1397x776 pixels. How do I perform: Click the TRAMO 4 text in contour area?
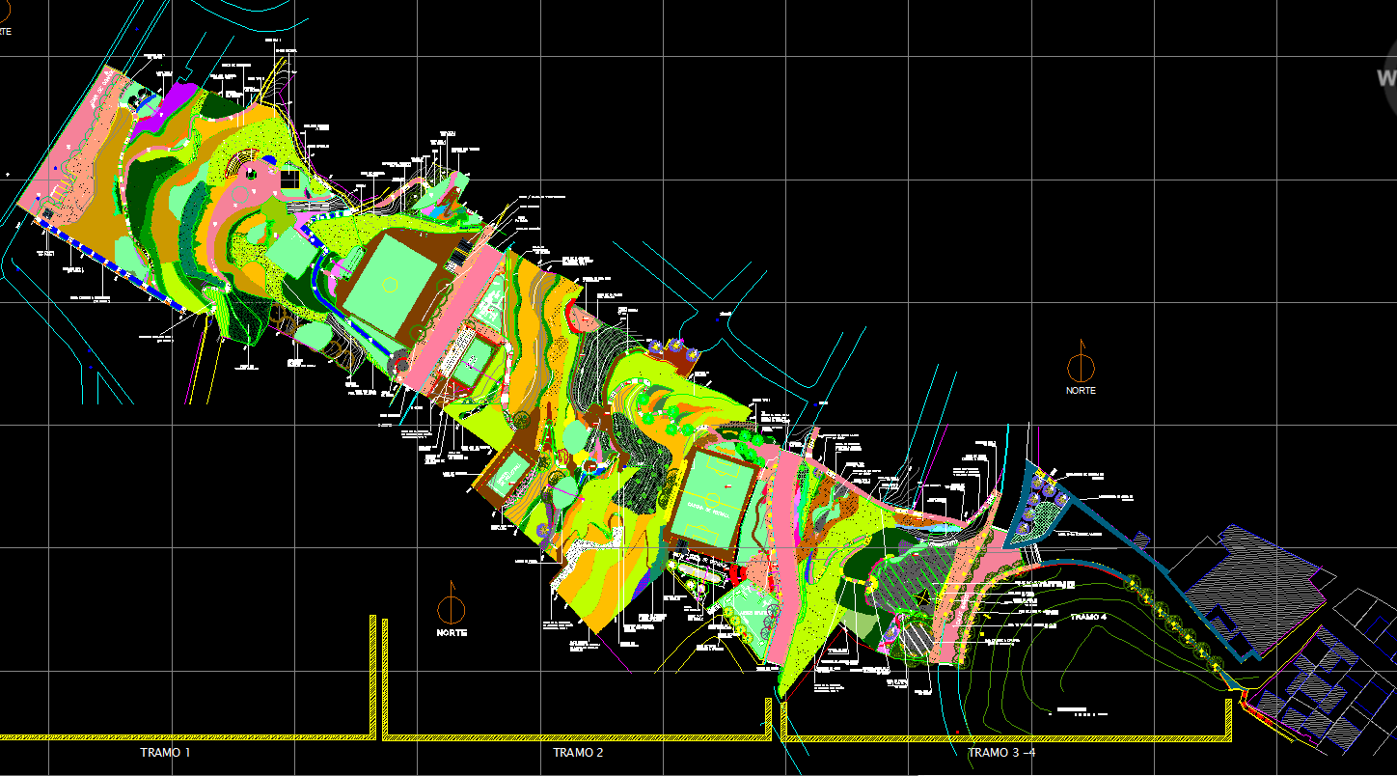[x=1088, y=616]
